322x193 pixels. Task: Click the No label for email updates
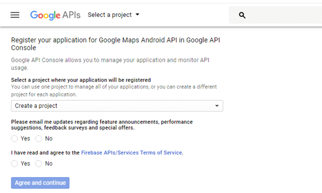click(49, 138)
